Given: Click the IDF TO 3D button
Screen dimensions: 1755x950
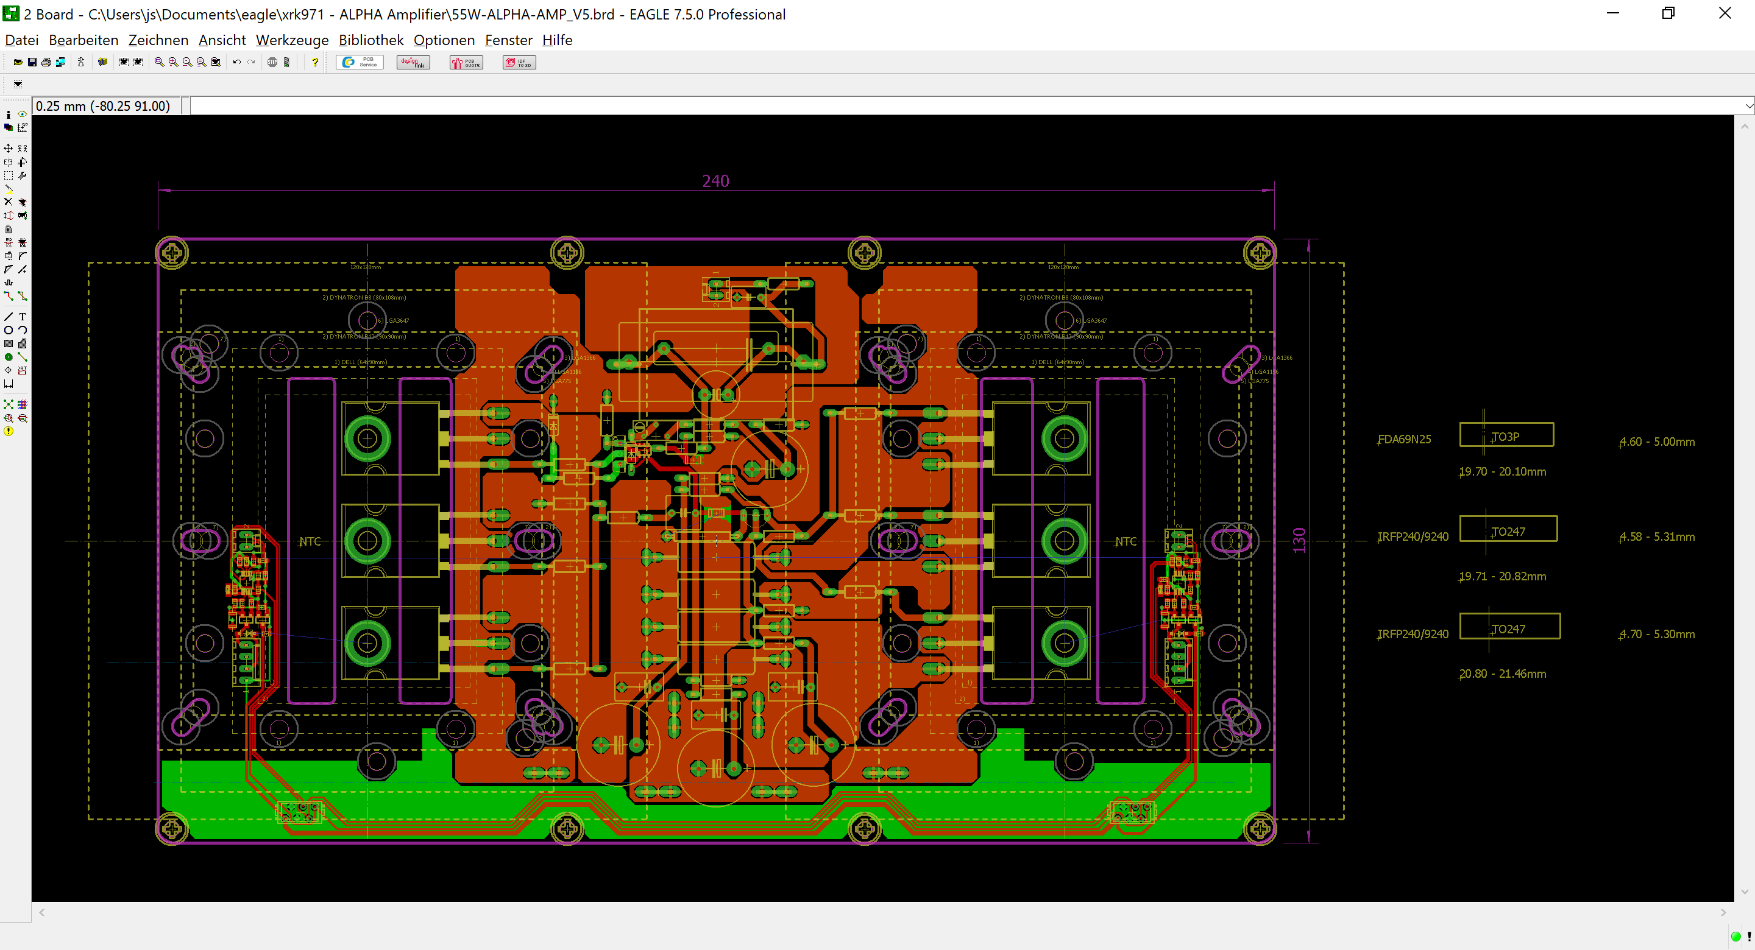Looking at the screenshot, I should [519, 62].
